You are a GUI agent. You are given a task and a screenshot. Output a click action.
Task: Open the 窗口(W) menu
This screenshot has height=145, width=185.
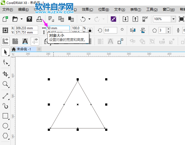169,9
